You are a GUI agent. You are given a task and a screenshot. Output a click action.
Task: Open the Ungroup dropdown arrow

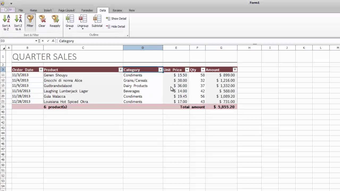[x=83, y=29]
